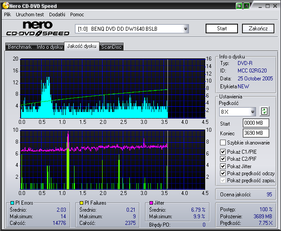The width and height of the screenshot is (281, 231).
Task: Minimize the Nero CD-DVD Speed window
Action: pyautogui.click(x=260, y=6)
